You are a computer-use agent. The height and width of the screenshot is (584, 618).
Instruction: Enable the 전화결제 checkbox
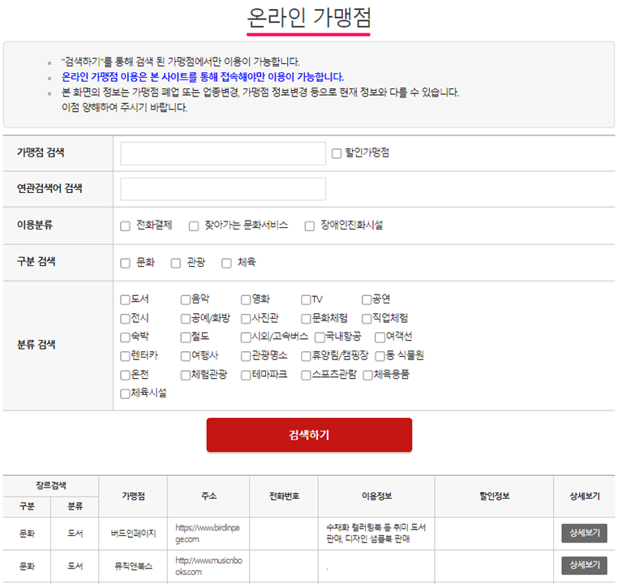126,226
